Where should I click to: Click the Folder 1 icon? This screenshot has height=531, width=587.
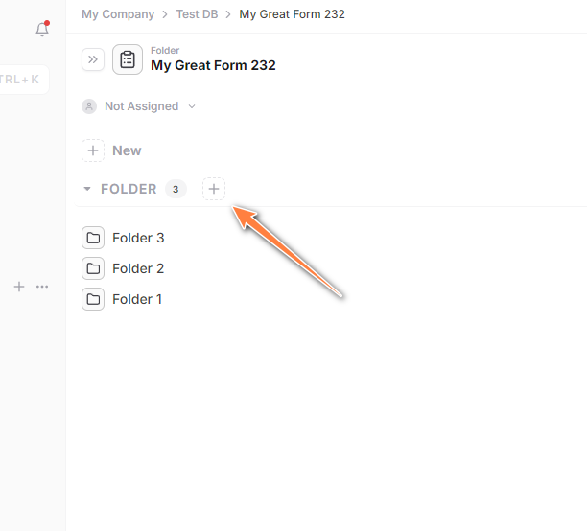point(93,299)
